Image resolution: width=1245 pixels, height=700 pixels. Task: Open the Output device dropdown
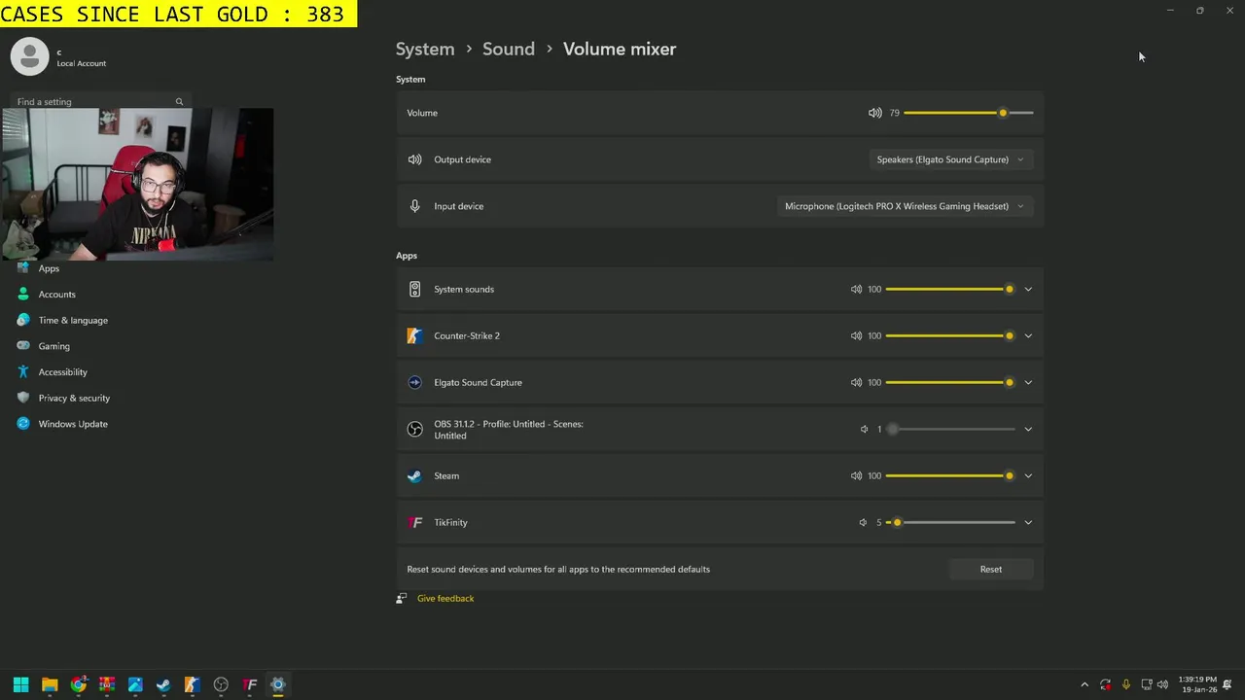[x=949, y=159]
